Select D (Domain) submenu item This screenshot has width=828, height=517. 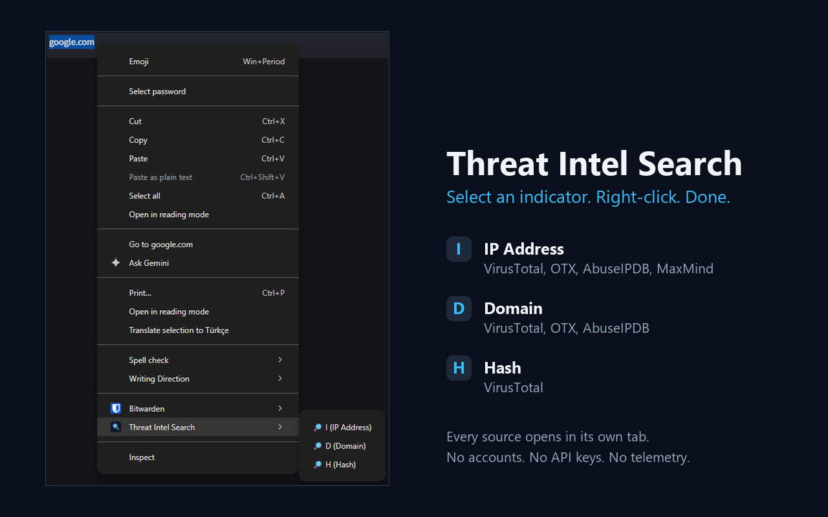pyautogui.click(x=342, y=446)
